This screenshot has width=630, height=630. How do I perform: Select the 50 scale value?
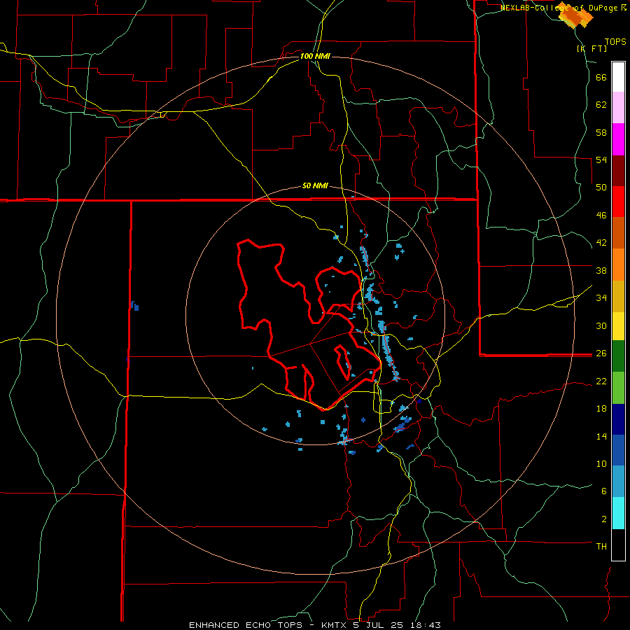pos(601,187)
